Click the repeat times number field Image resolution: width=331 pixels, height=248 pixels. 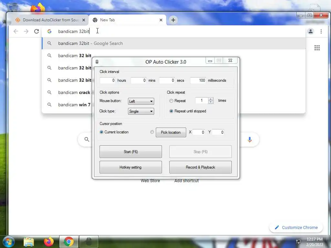coord(202,101)
